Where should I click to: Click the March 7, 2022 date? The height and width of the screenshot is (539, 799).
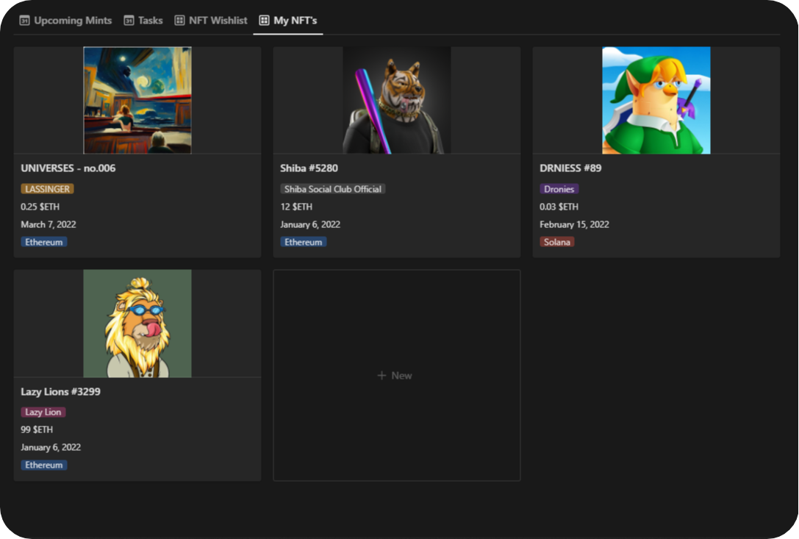[49, 224]
